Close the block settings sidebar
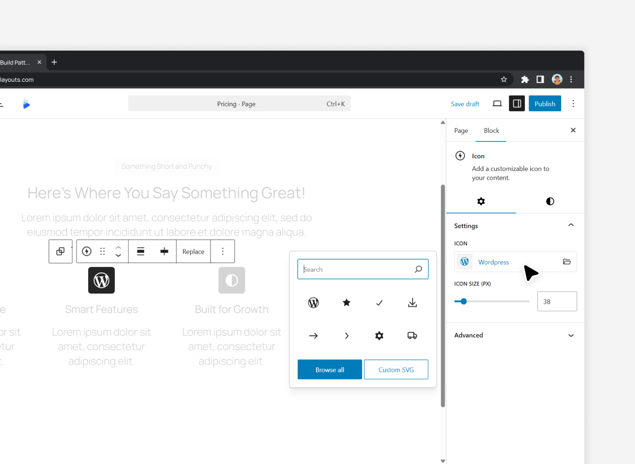Image resolution: width=635 pixels, height=464 pixels. click(573, 130)
